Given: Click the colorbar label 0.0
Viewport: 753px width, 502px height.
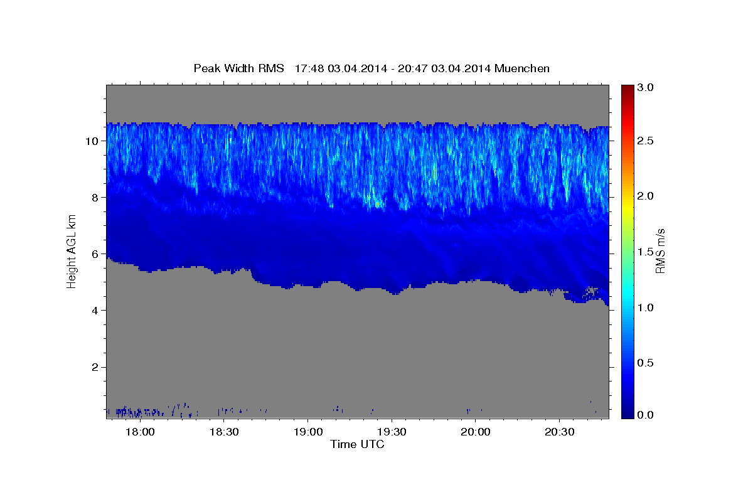Looking at the screenshot, I should pos(646,415).
